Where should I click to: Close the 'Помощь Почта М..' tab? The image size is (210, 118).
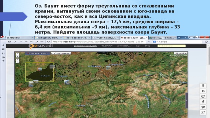click(175, 38)
